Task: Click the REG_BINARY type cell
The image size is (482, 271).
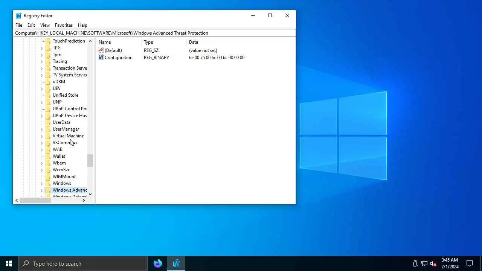Action: [x=156, y=58]
